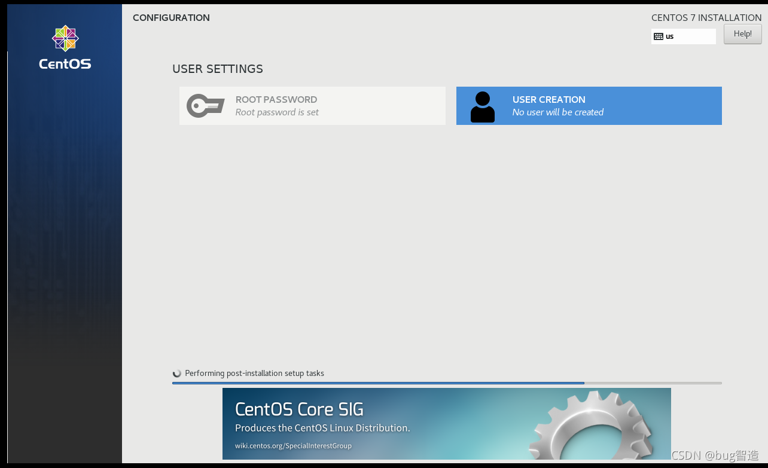Click the Help! button

tap(742, 34)
